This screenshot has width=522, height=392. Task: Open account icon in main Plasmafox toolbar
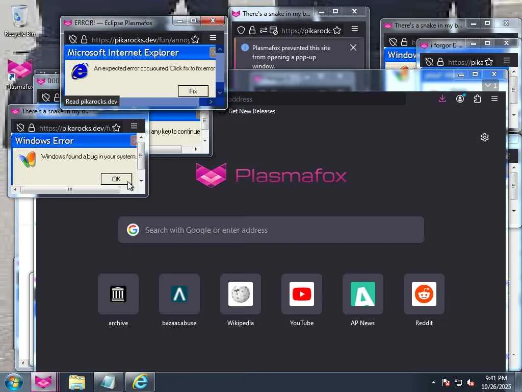(460, 99)
